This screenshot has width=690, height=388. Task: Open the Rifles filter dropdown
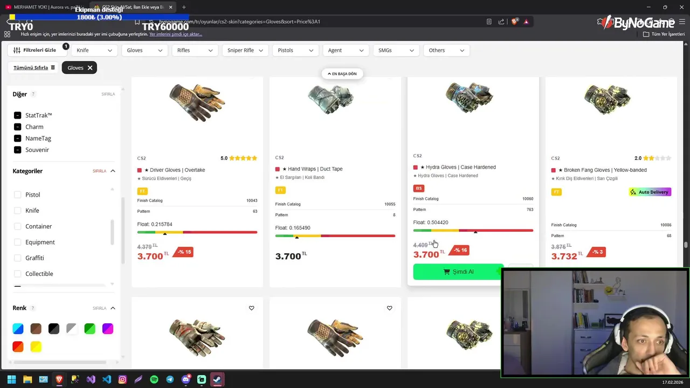coord(195,50)
